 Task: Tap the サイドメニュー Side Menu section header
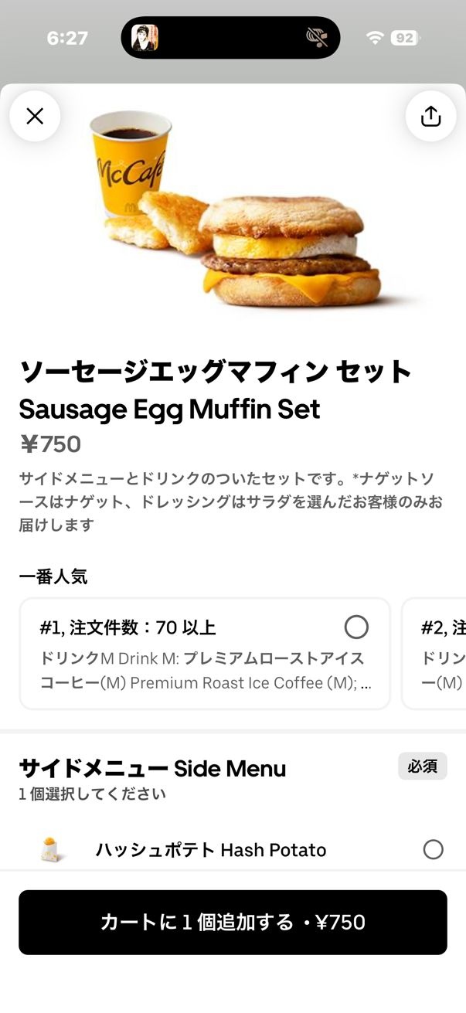pos(152,768)
